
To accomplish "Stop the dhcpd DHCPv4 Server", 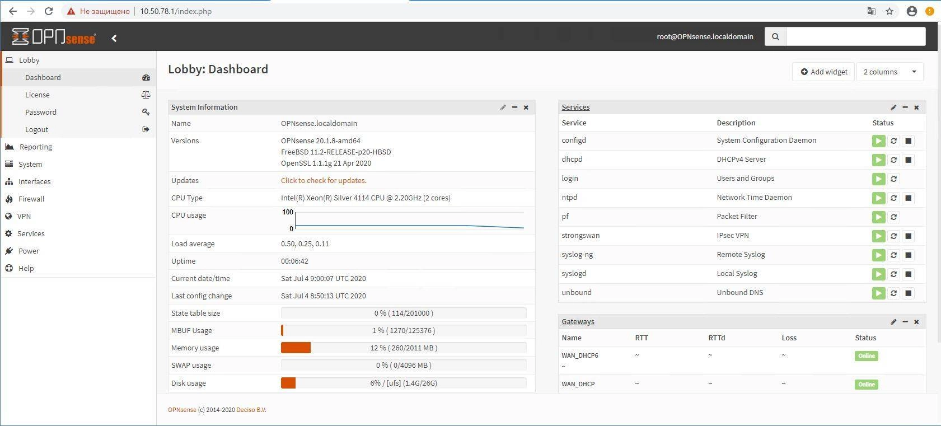I will (909, 160).
